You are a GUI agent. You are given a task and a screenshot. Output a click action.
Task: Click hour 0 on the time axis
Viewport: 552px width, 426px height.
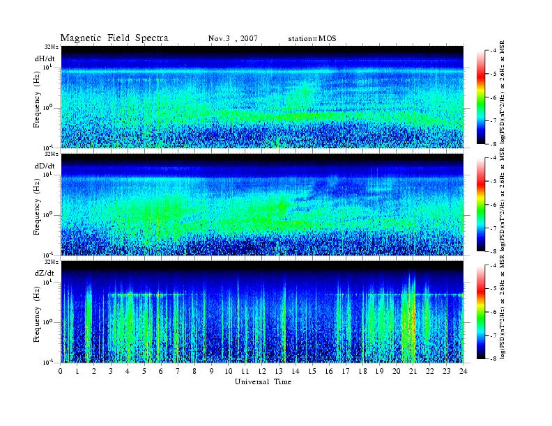(61, 371)
